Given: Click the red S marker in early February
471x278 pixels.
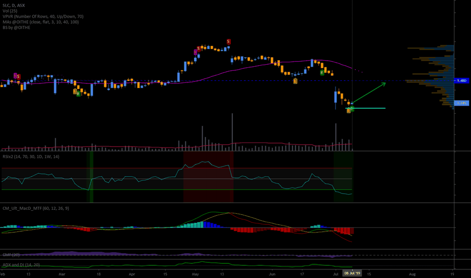Looking at the screenshot, I should pos(18,77).
